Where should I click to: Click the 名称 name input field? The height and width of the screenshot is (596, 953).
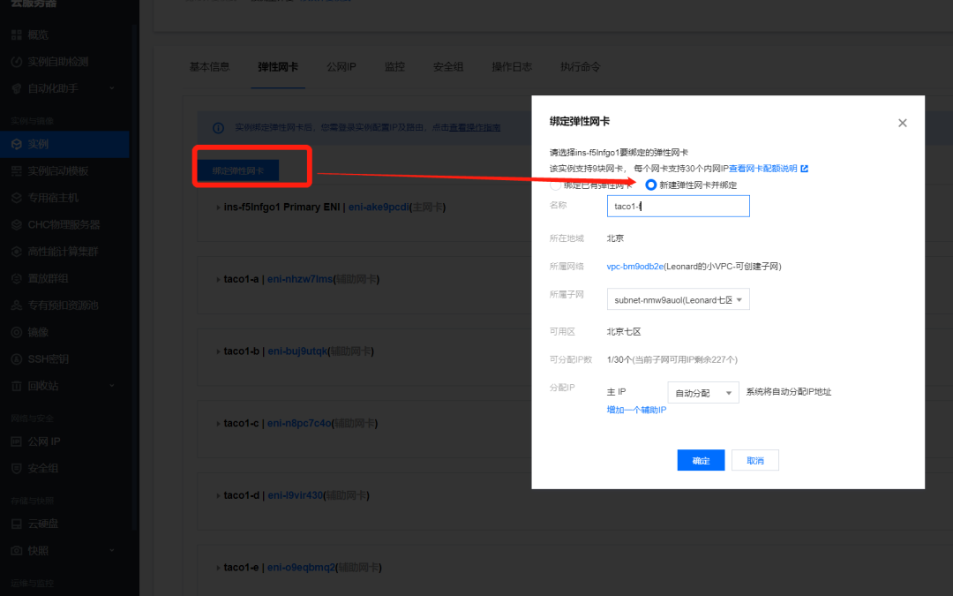[679, 206]
